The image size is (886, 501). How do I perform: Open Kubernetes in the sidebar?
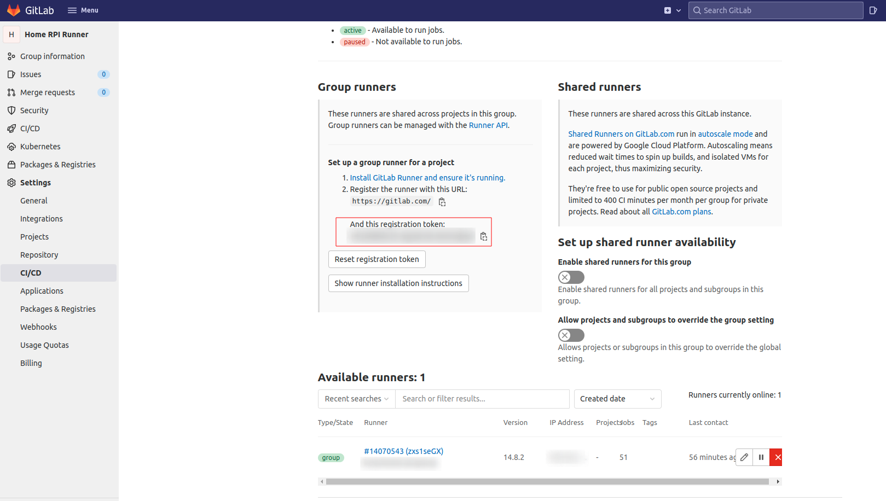[x=40, y=147]
